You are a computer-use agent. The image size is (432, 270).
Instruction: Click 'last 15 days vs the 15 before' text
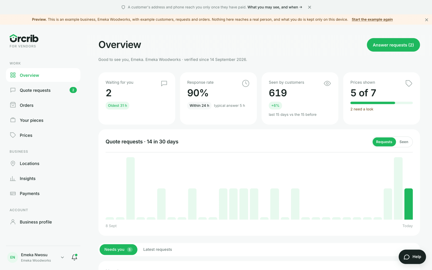292,114
